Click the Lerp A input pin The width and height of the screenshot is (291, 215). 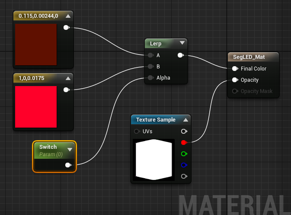click(x=150, y=55)
